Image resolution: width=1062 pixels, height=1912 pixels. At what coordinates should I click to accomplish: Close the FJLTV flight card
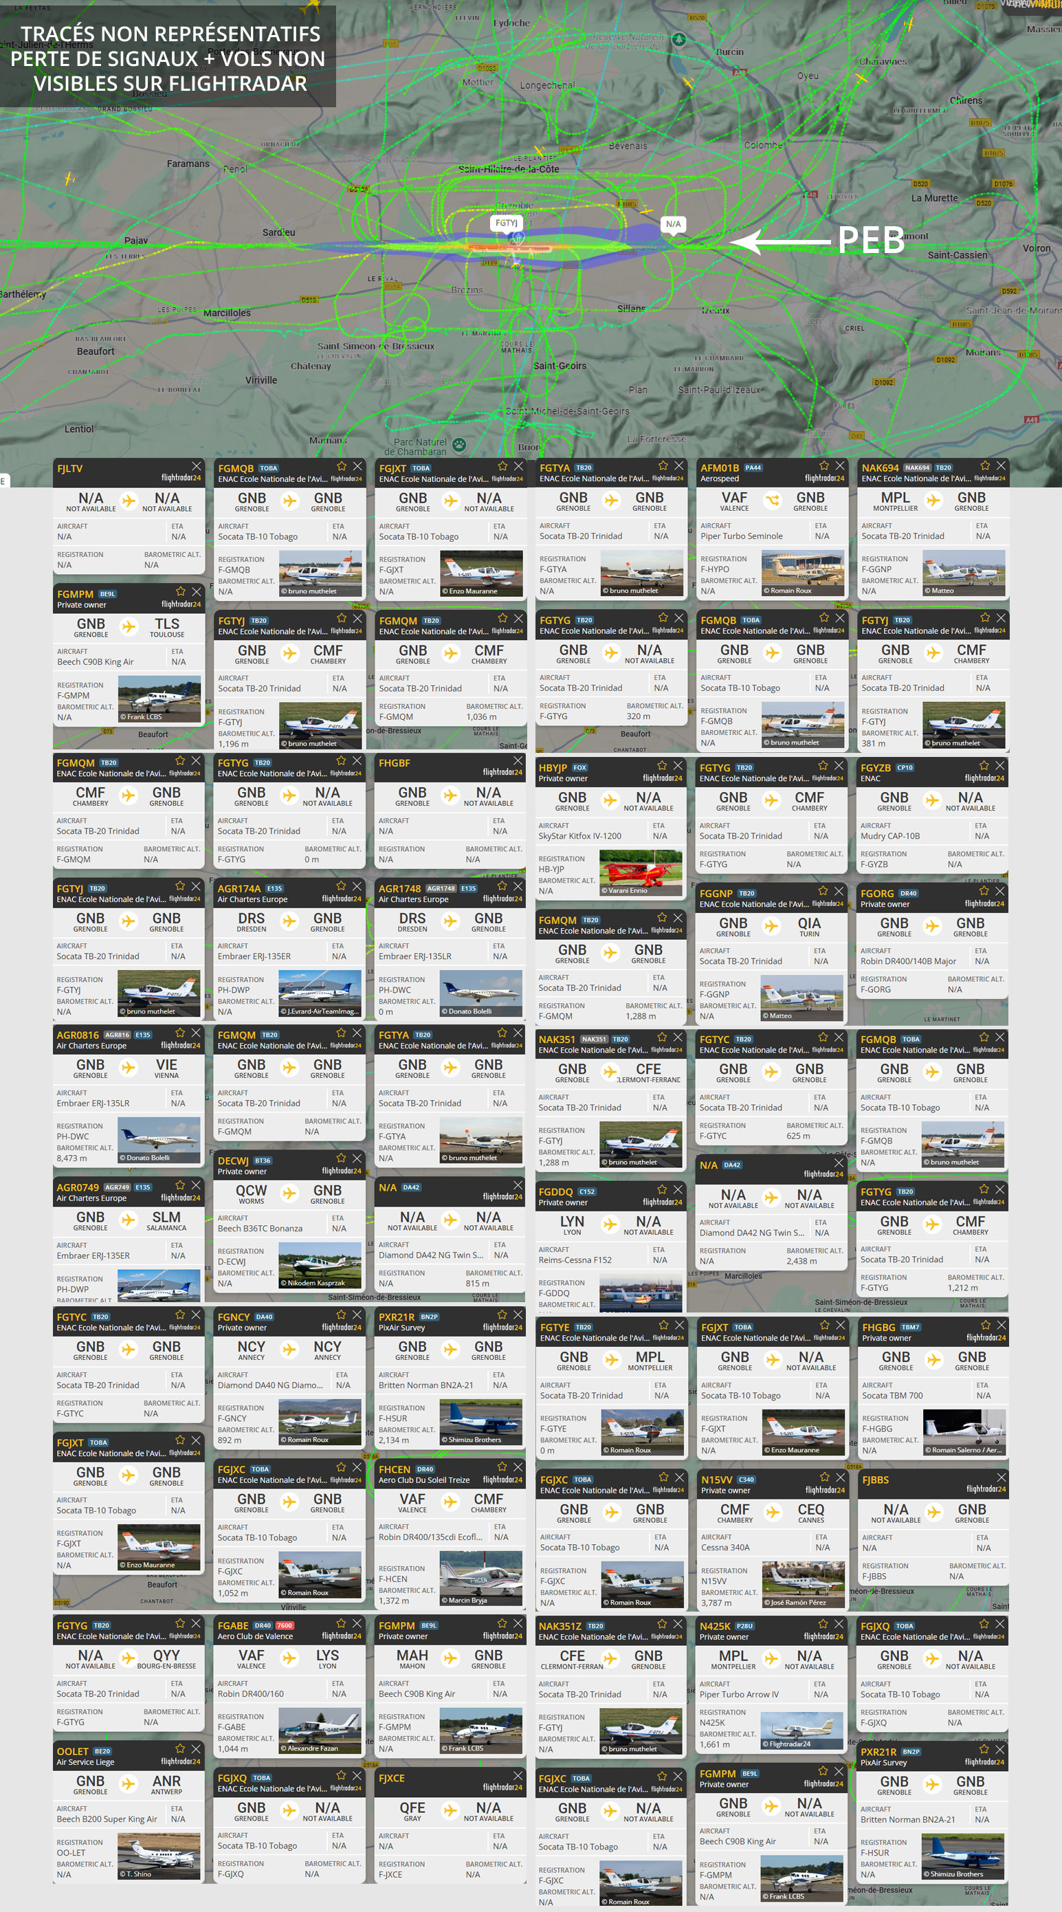click(x=196, y=466)
